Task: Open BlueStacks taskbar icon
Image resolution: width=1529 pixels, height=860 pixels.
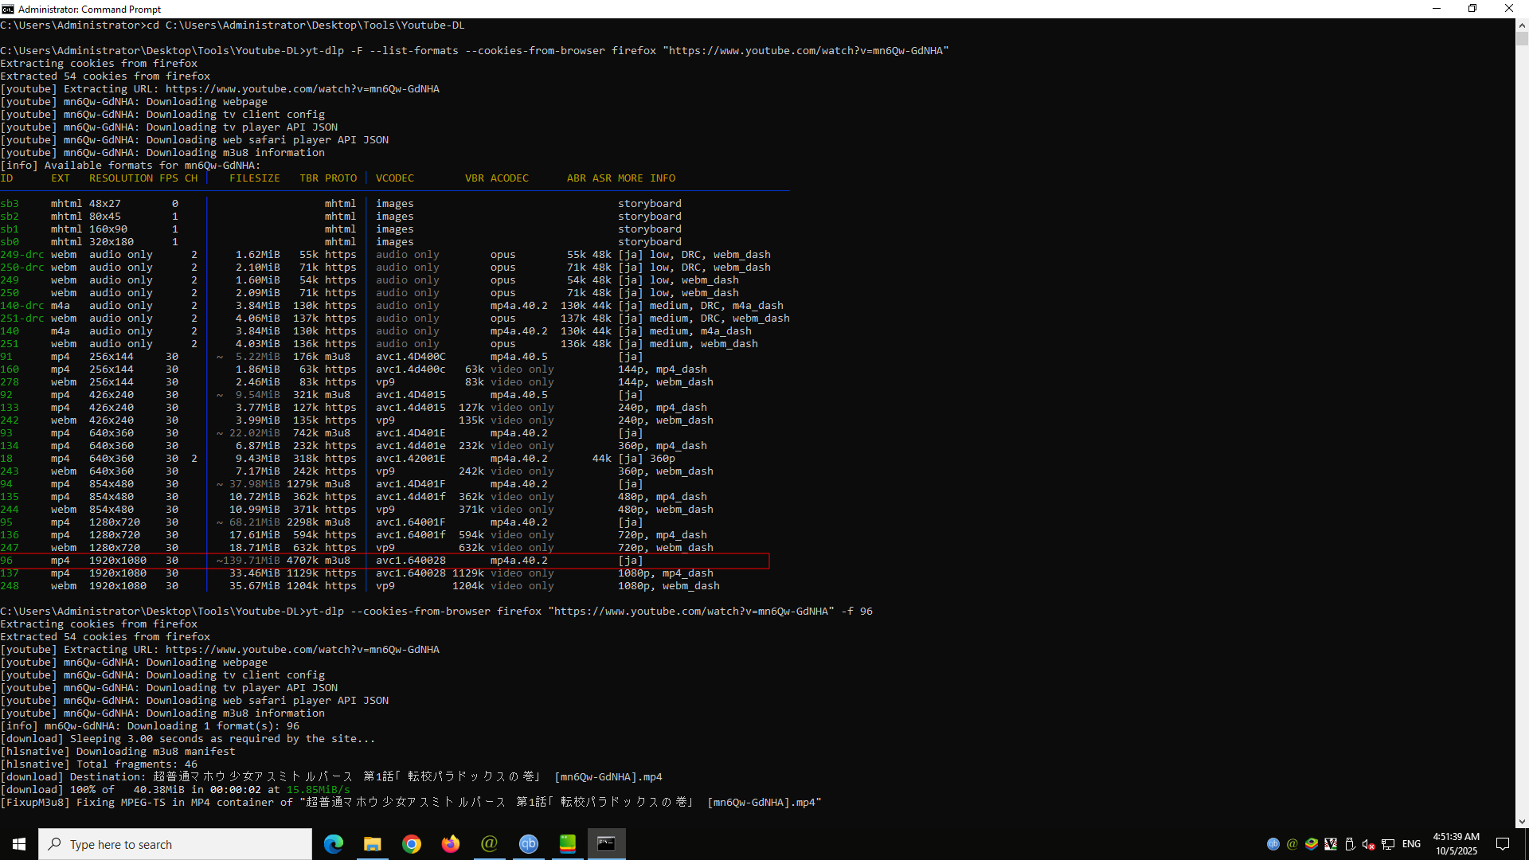Action: tap(568, 844)
